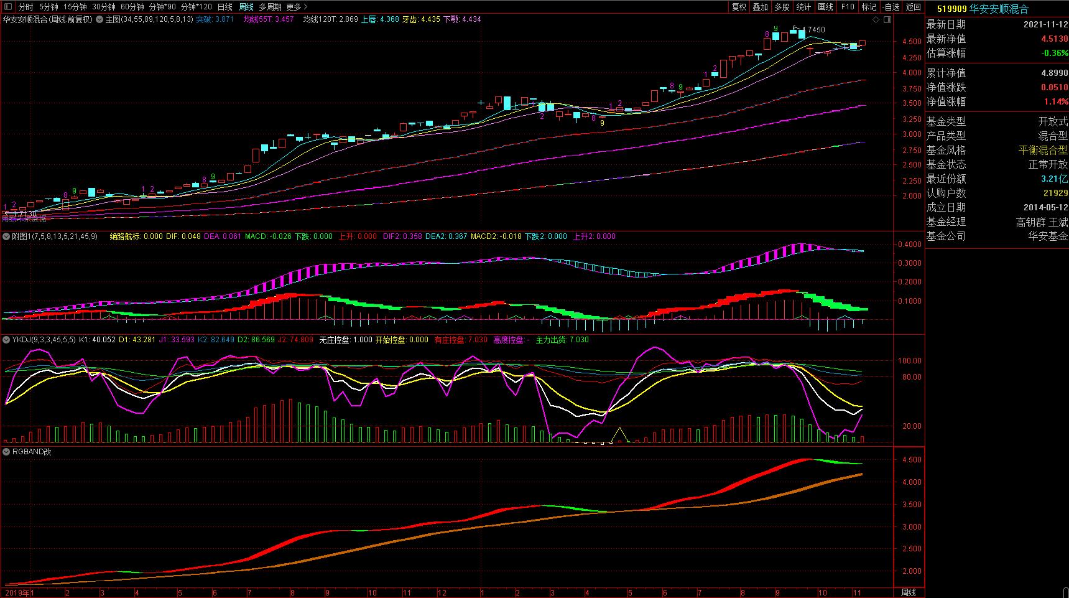Select the 分钟*90 period
This screenshot has width=1069, height=598.
pyautogui.click(x=162, y=7)
